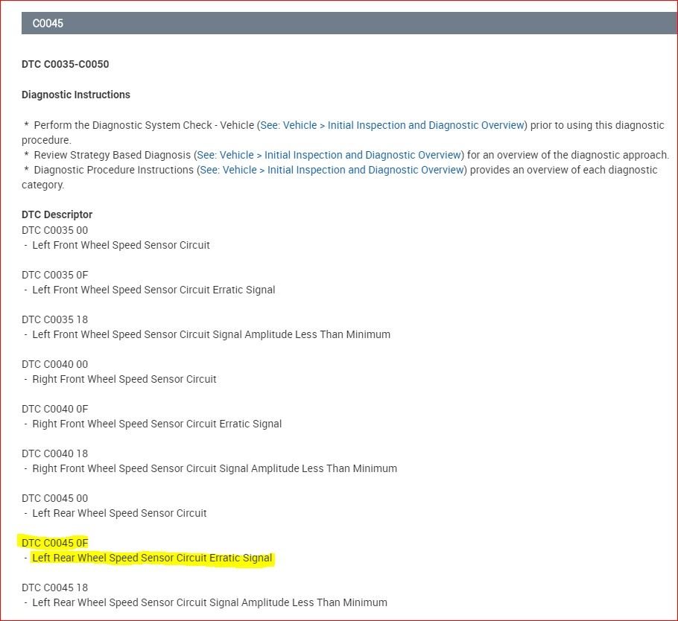Select Left Front Signal Amplitude Less Than Minimum line
The height and width of the screenshot is (621, 678).
pos(212,334)
